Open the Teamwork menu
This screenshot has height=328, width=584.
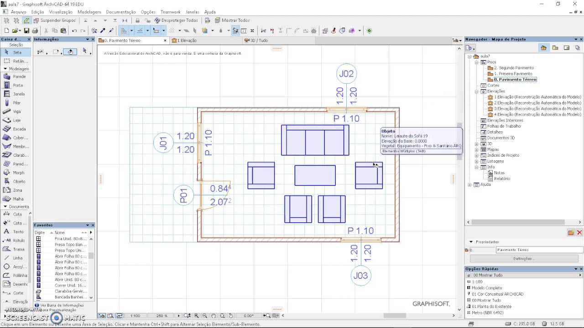[171, 12]
